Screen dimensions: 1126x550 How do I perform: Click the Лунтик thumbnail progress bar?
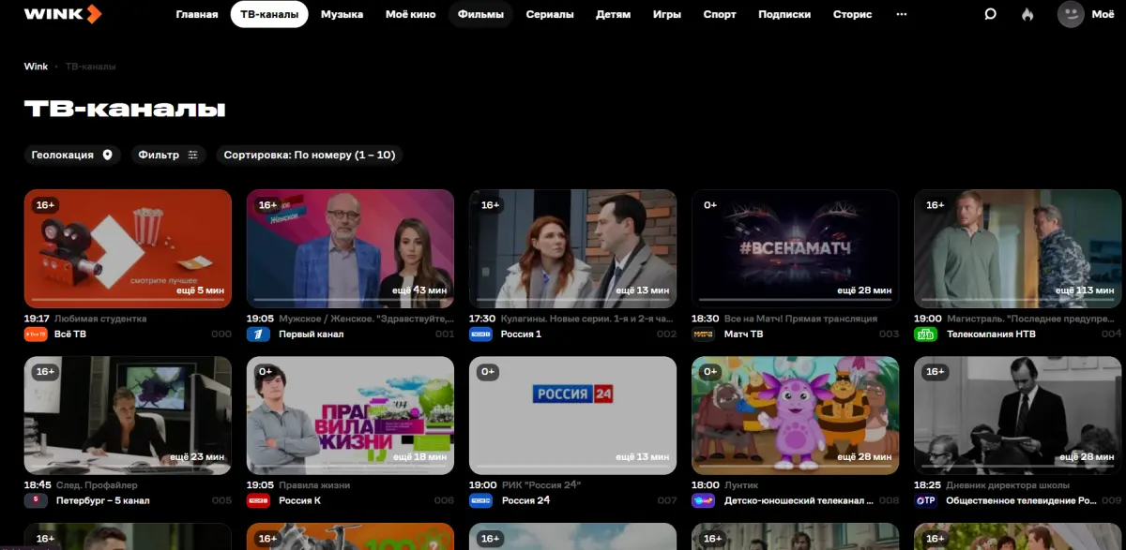pyautogui.click(x=795, y=467)
